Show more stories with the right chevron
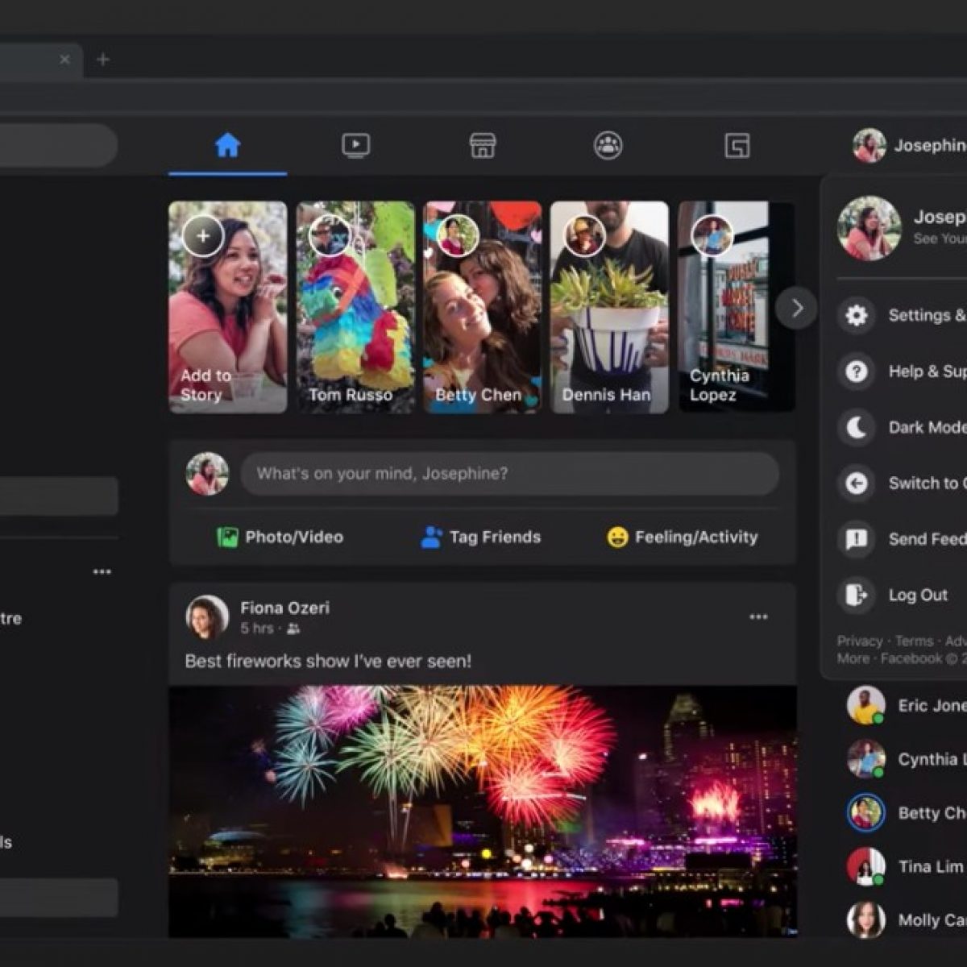The width and height of the screenshot is (967, 967). coord(796,308)
